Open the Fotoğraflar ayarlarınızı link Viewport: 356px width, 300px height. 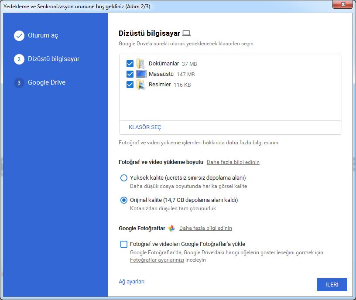point(157,260)
